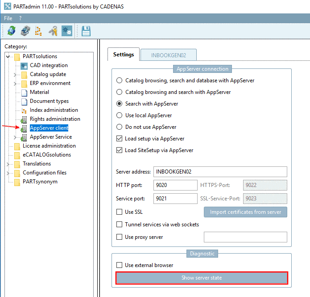Click Show server state button
Image resolution: width=310 pixels, height=297 pixels.
coord(202,278)
